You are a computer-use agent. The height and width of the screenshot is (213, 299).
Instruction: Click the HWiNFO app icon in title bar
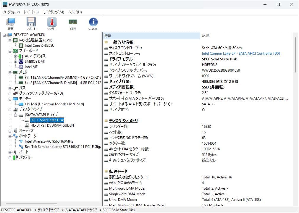5,4
